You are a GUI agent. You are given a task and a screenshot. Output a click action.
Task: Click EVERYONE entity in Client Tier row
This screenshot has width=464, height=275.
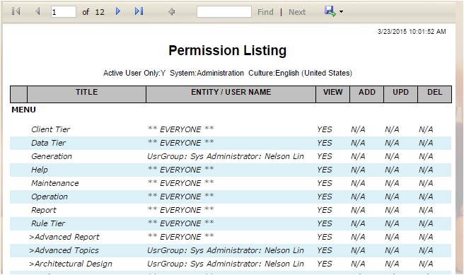point(180,129)
